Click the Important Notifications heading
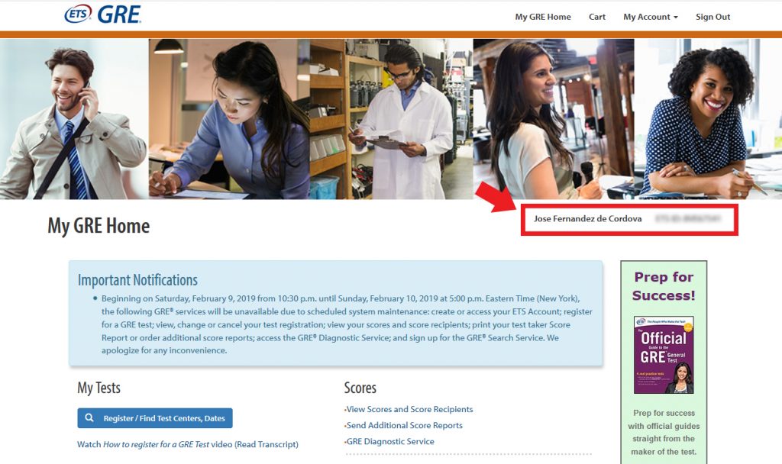The width and height of the screenshot is (782, 464). [x=137, y=280]
